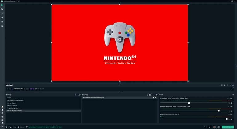The height and width of the screenshot is (129, 237).
Task: Open Headset Microphone audio settings cog
Action: (231, 111)
